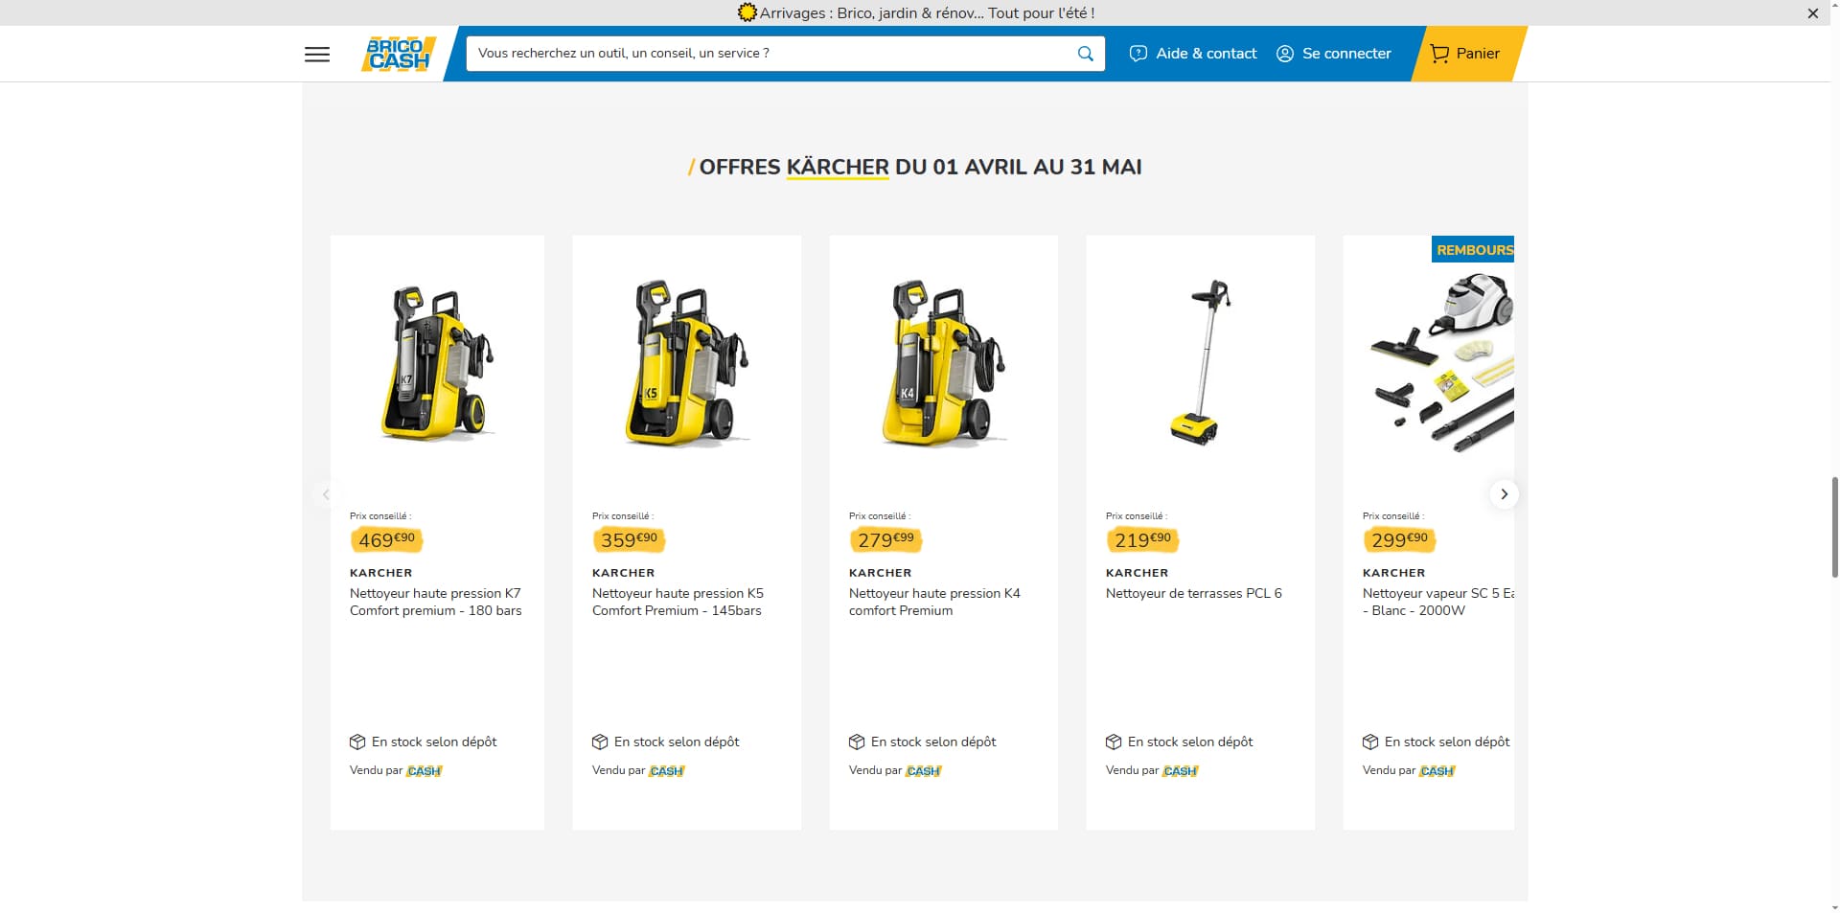1840x913 pixels.
Task: Click Nettoyeur de terrasses PCL 6 title
Action: tap(1193, 593)
